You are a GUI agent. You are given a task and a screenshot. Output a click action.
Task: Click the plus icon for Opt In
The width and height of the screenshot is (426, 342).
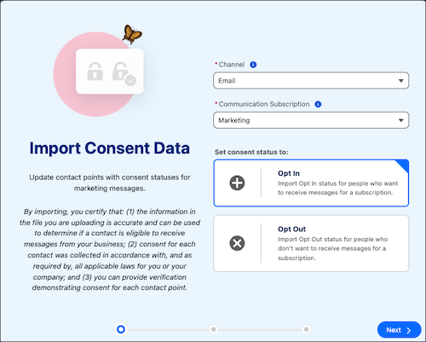tap(237, 183)
